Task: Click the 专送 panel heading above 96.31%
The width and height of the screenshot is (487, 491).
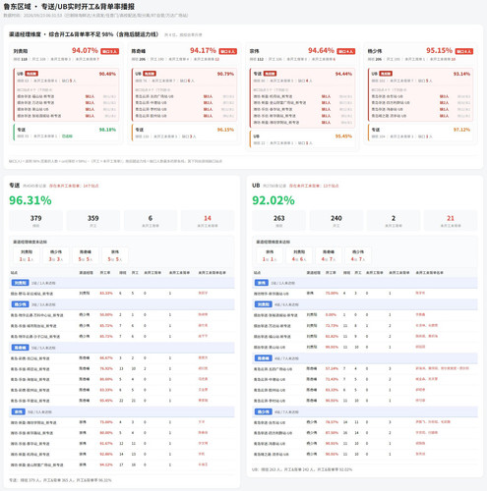Action: [x=15, y=186]
